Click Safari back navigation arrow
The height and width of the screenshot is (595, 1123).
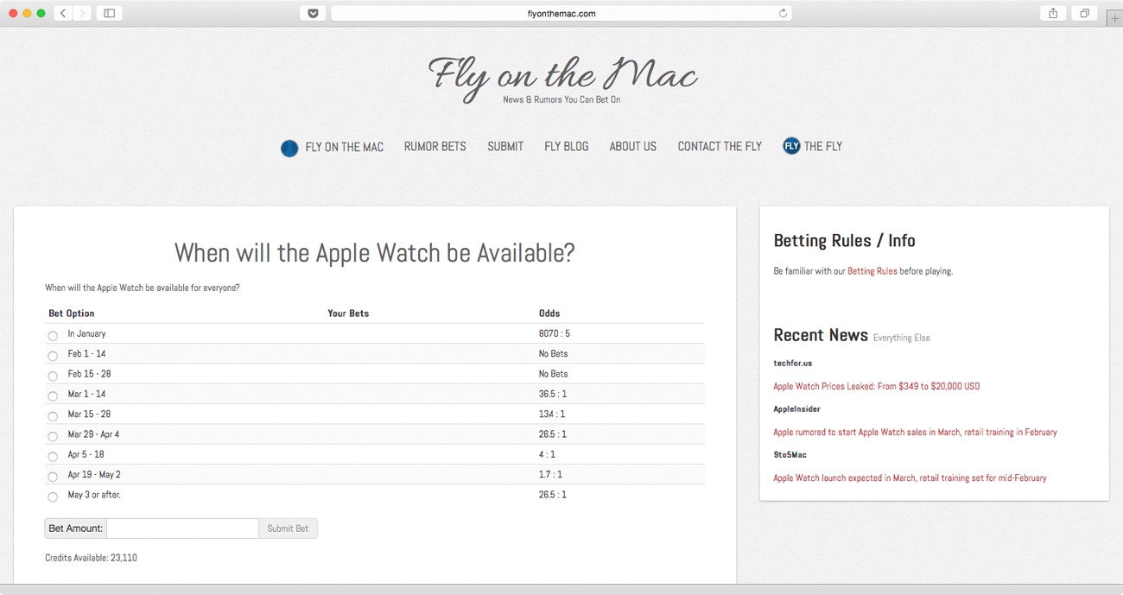pos(63,13)
